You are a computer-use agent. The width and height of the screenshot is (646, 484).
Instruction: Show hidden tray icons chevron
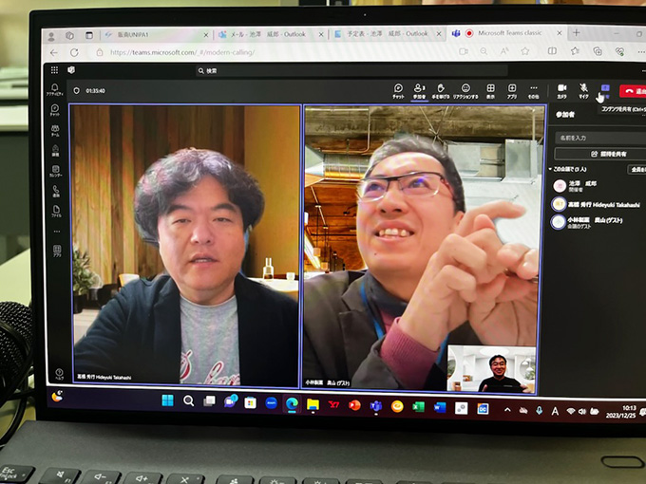click(507, 410)
